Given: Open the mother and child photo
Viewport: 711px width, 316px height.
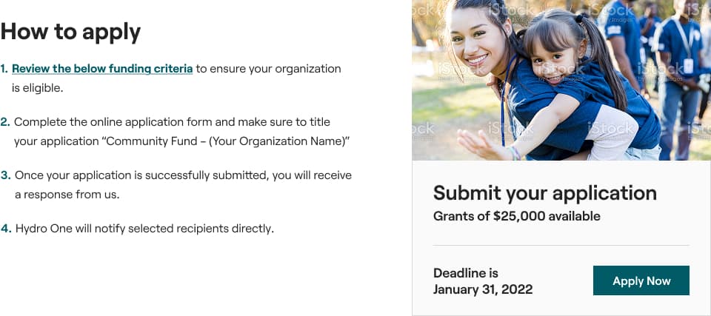Looking at the screenshot, I should [x=561, y=80].
